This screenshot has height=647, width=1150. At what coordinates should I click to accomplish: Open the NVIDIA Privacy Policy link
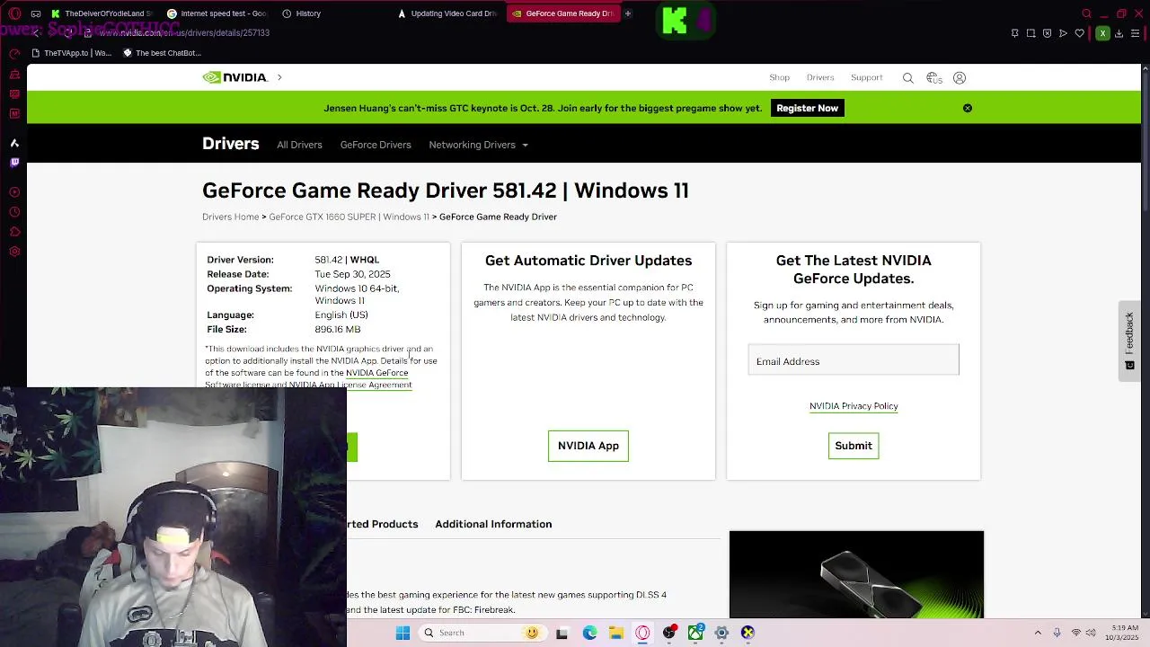(854, 406)
